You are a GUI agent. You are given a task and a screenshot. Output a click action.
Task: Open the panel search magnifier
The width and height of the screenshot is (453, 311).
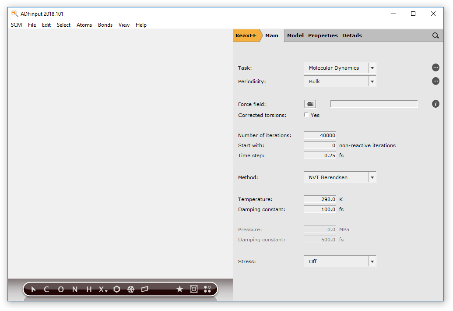click(x=435, y=35)
